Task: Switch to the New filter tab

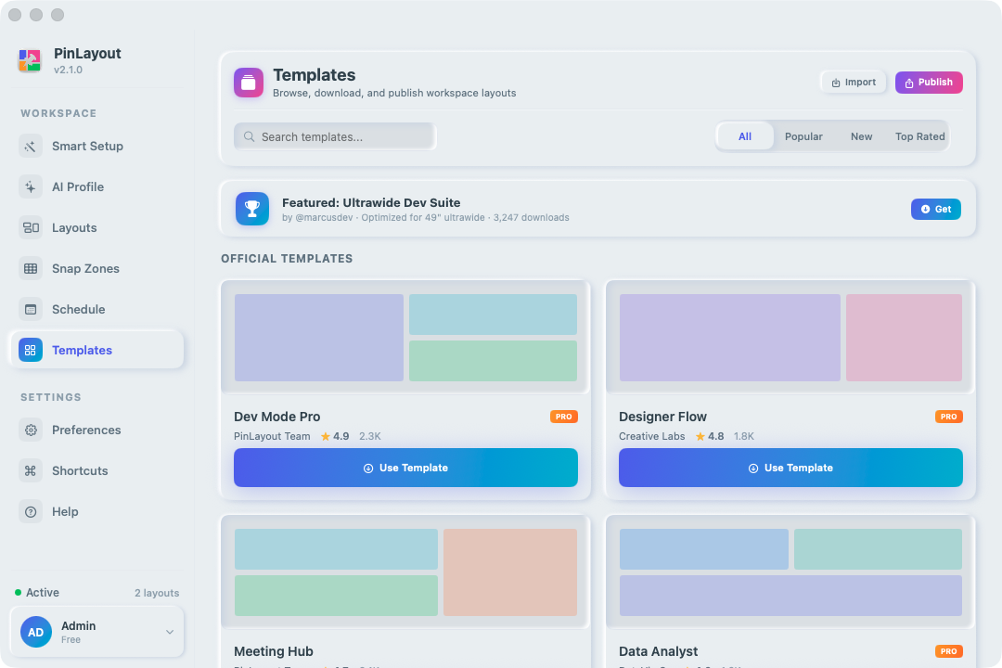Action: point(861,136)
